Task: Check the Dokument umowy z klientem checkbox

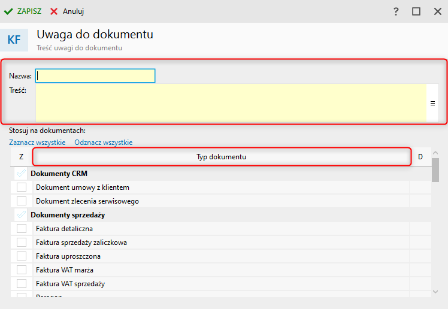Action: tap(22, 187)
